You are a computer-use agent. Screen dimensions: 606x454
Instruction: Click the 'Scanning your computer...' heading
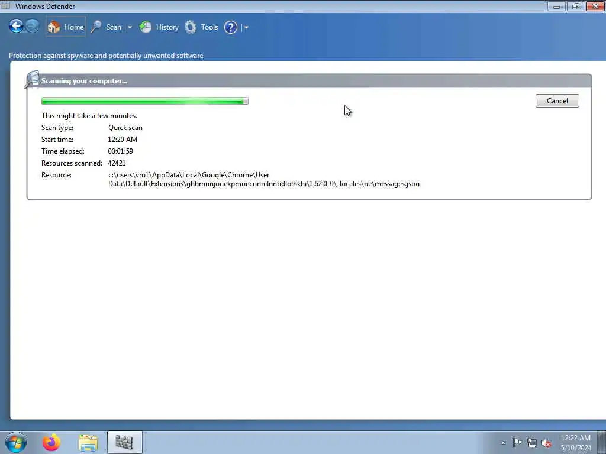[84, 81]
